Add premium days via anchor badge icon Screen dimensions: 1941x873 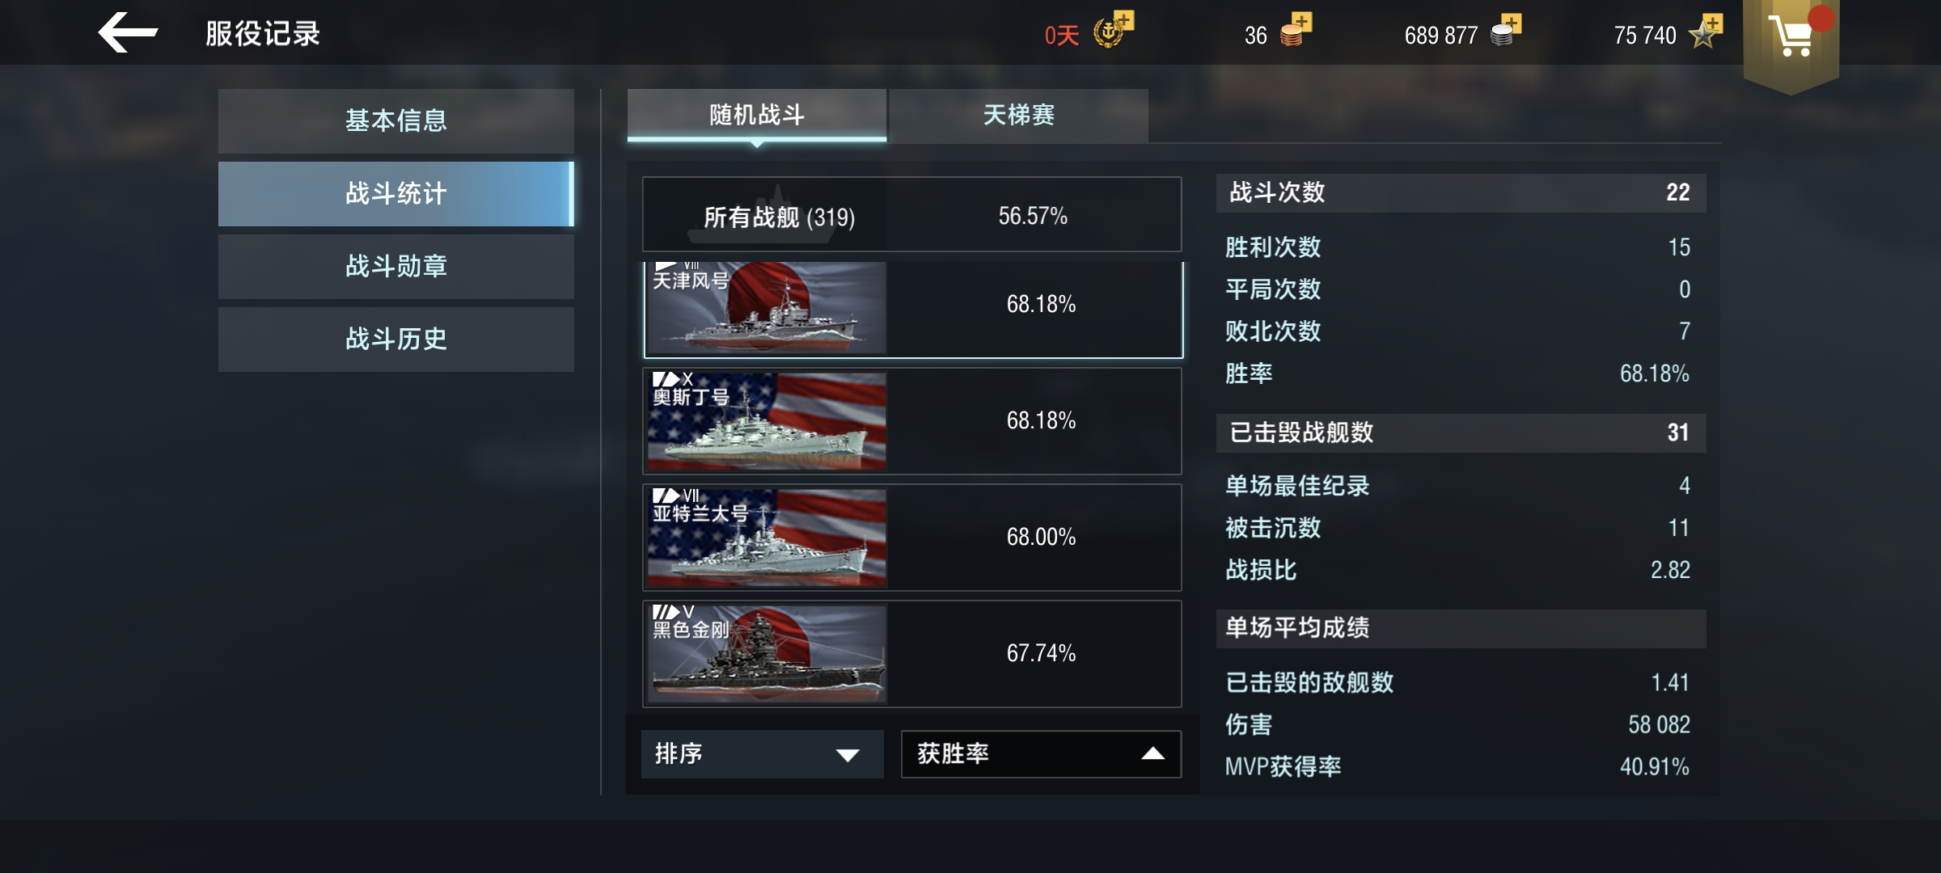pyautogui.click(x=1114, y=31)
